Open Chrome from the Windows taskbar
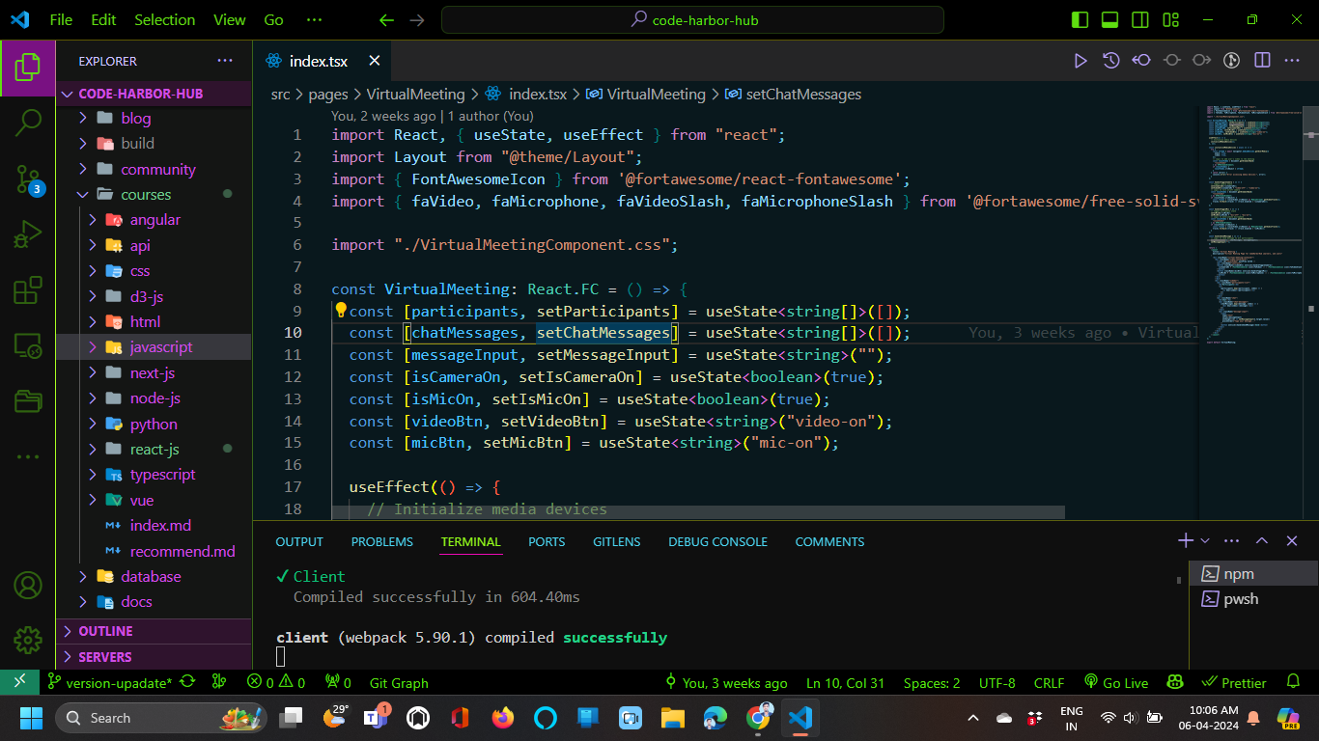Image resolution: width=1319 pixels, height=741 pixels. pos(758,717)
